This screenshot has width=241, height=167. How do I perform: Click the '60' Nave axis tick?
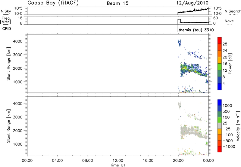[x=215, y=18]
